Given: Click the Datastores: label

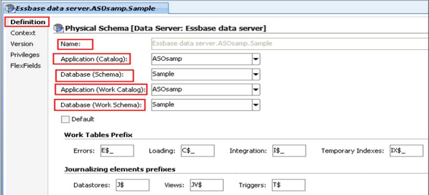Looking at the screenshot, I should tap(92, 185).
